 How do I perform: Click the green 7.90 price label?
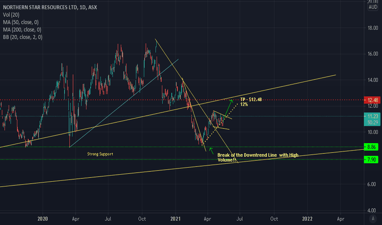(371, 160)
